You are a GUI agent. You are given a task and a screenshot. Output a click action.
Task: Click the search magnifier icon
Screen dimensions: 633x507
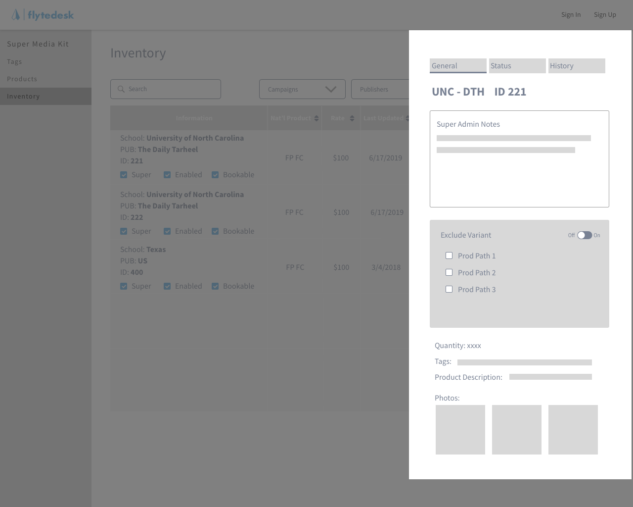pyautogui.click(x=121, y=89)
